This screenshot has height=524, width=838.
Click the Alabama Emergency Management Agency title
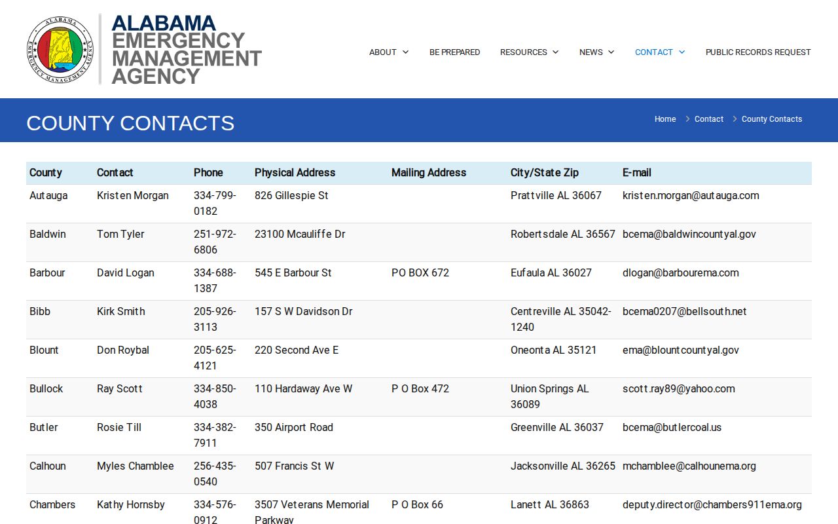point(187,50)
